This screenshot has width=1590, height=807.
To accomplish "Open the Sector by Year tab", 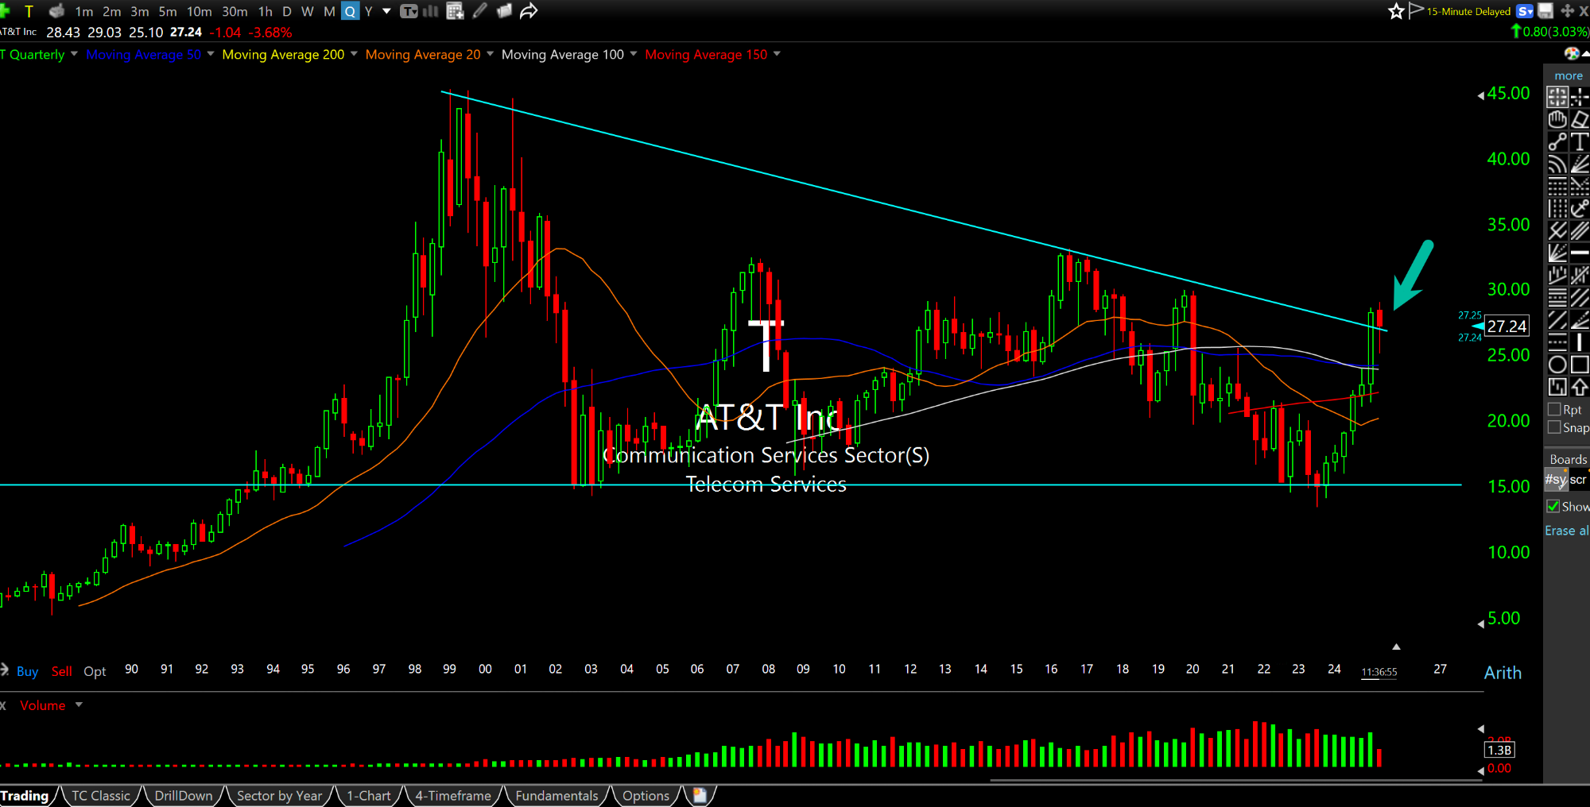I will pos(279,795).
